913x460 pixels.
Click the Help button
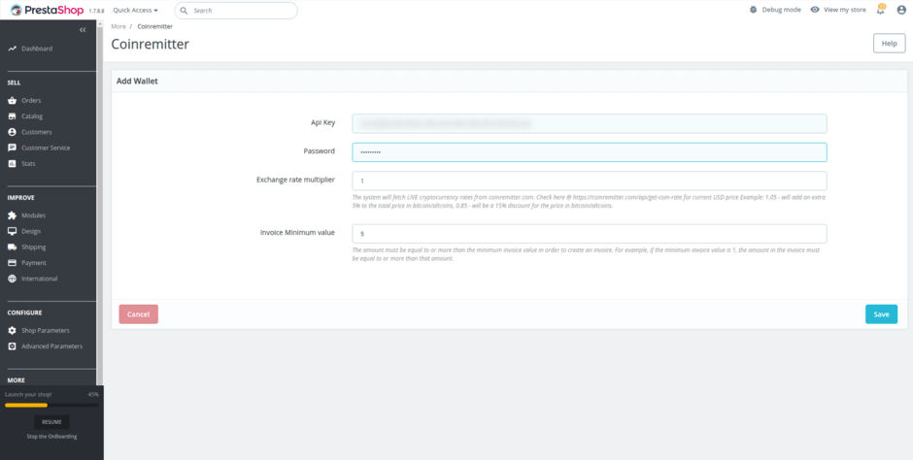[889, 44]
